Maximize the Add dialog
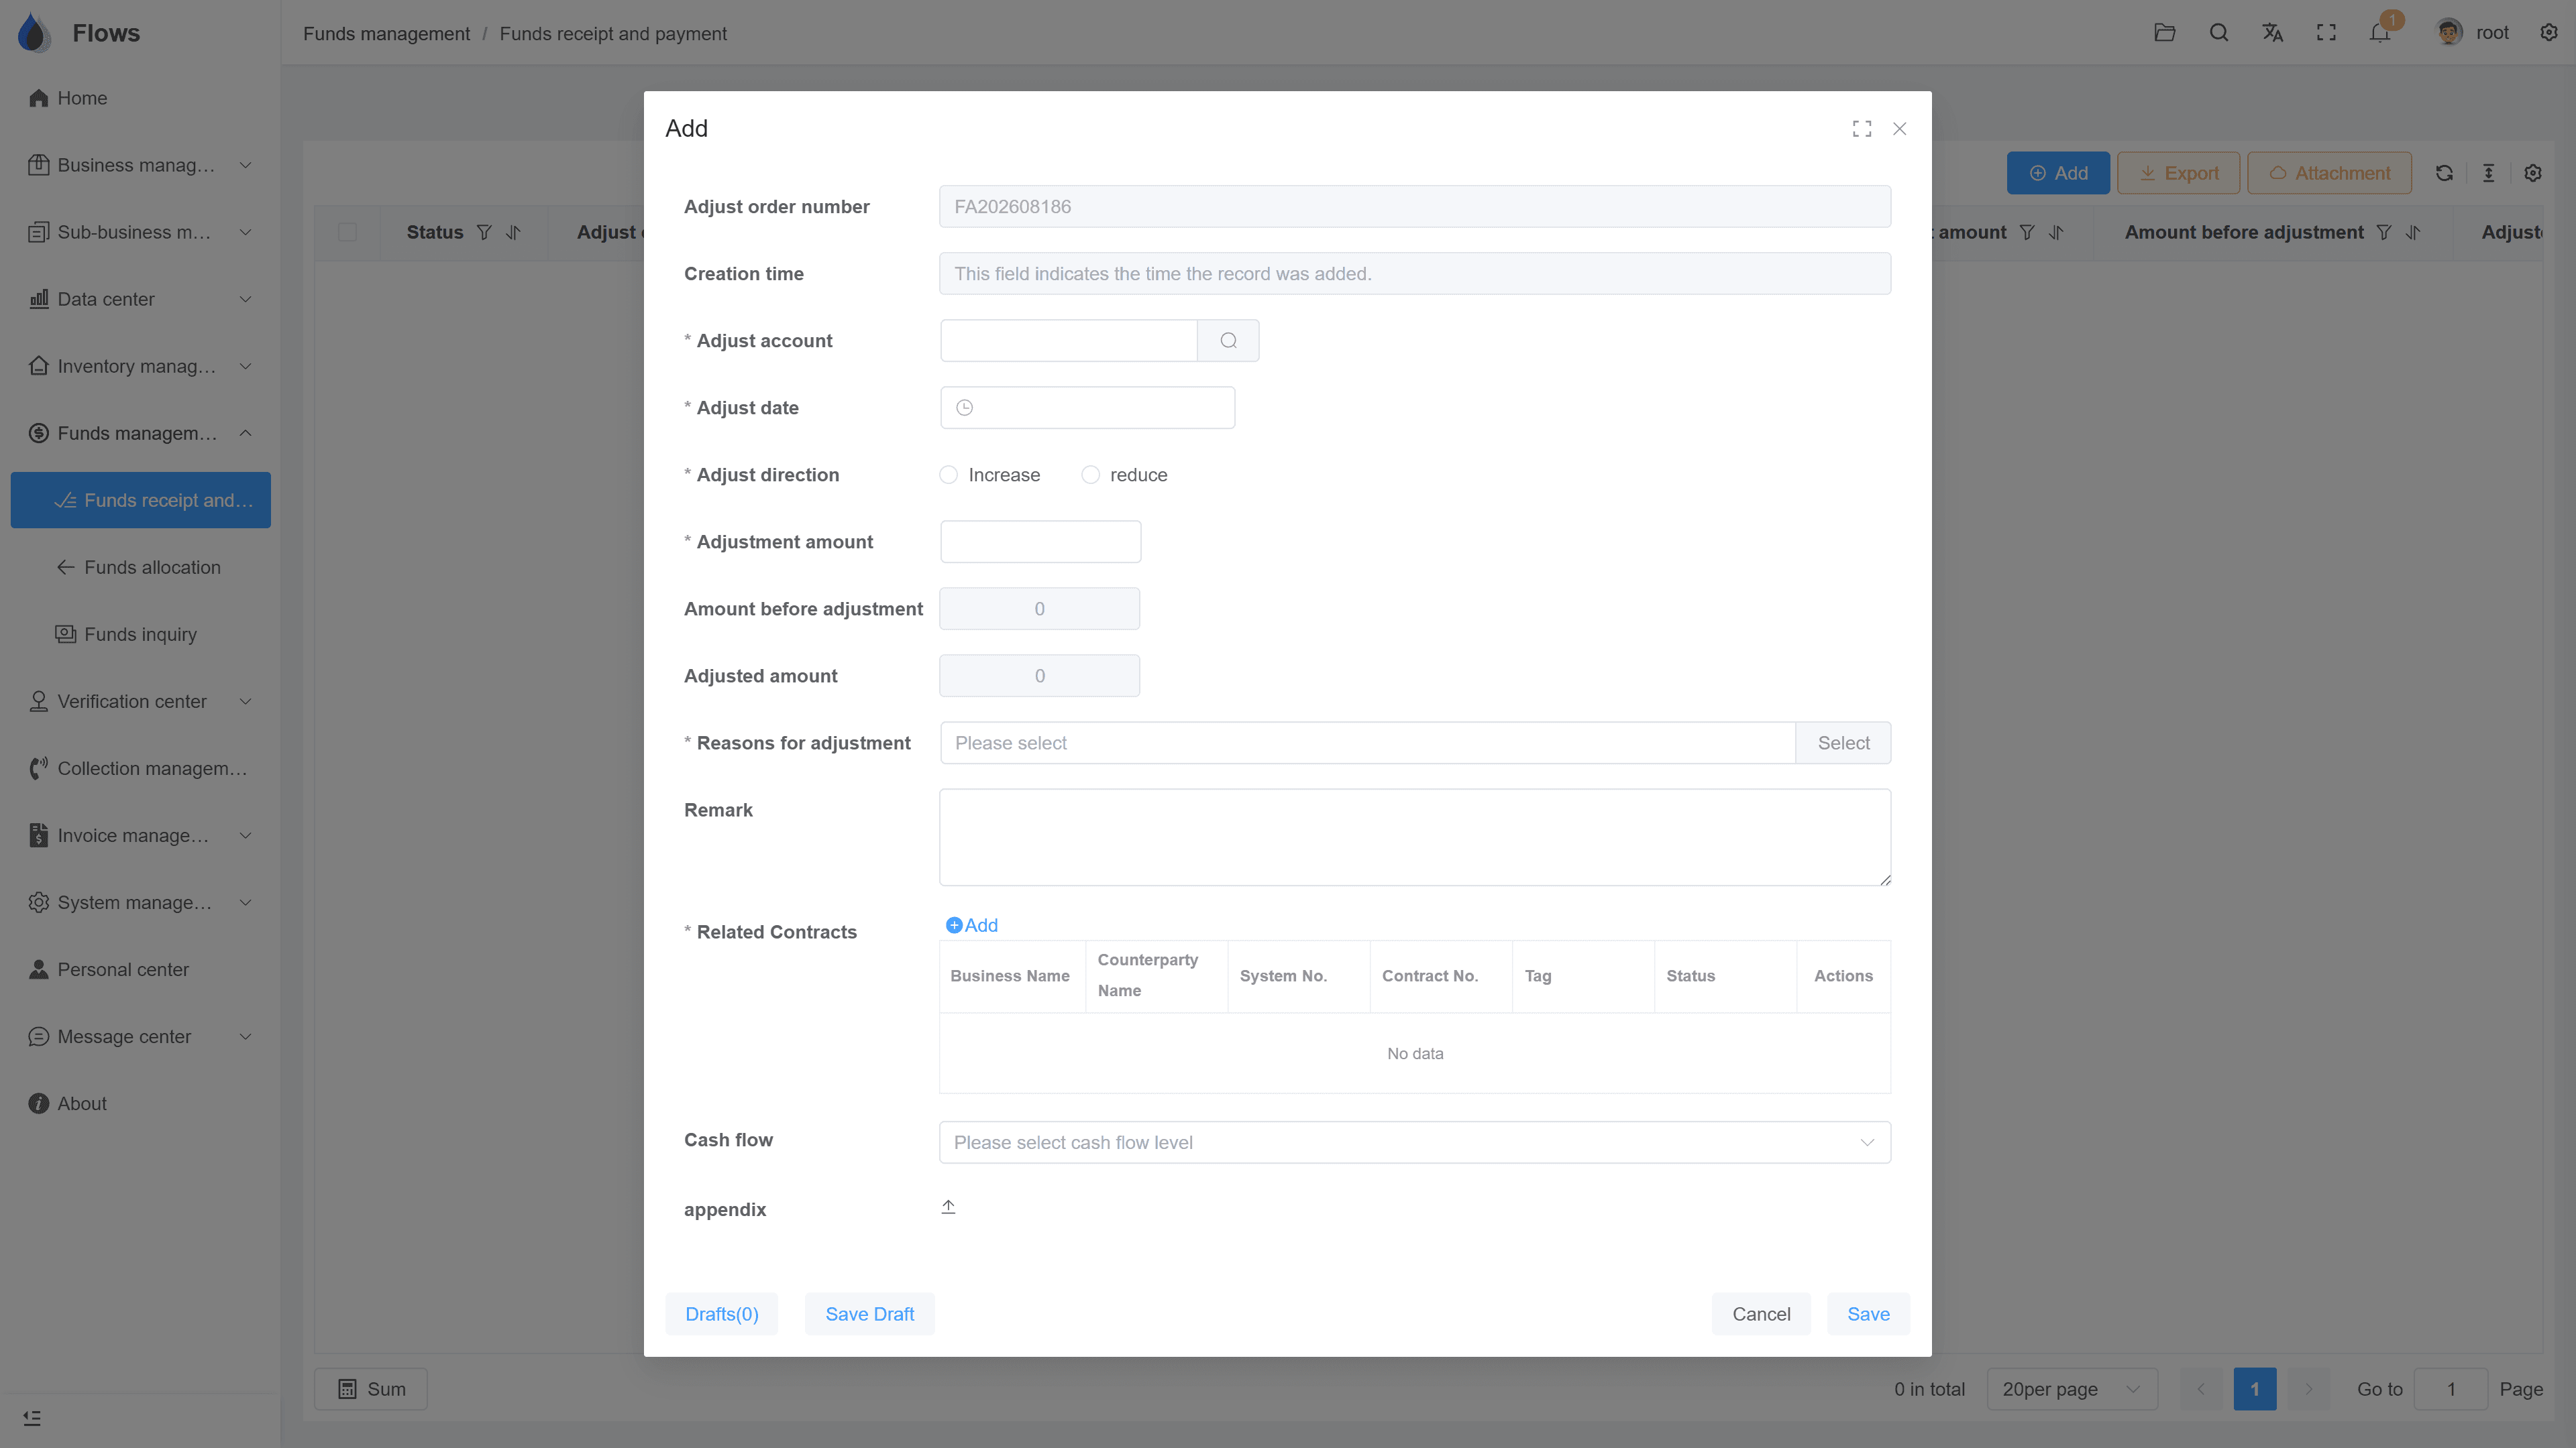This screenshot has height=1448, width=2576. point(1861,129)
